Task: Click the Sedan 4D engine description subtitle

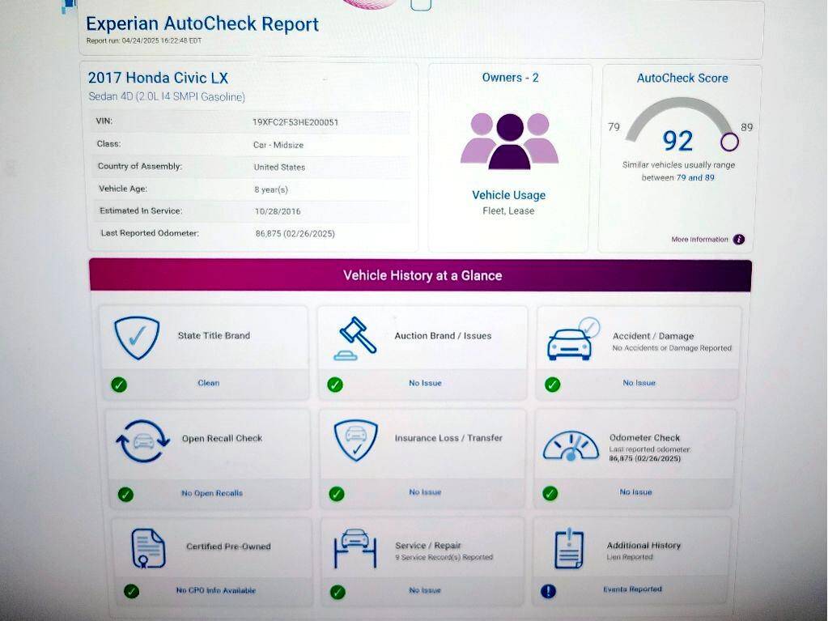Action: [x=167, y=96]
